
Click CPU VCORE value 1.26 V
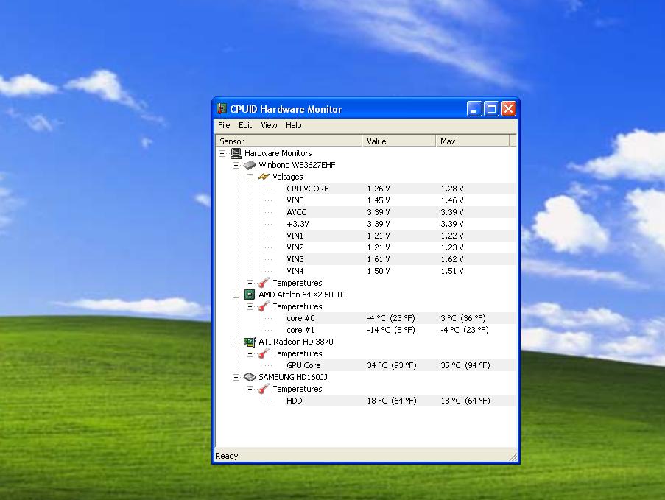point(379,189)
